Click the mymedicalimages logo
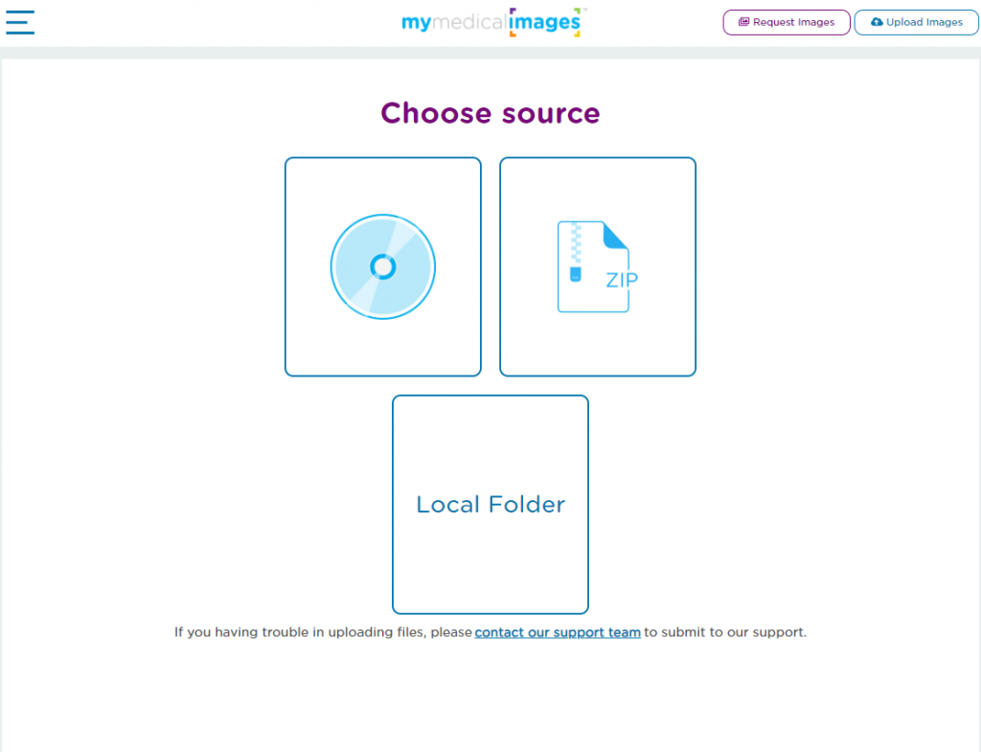Screen dimensions: 981x752 click(492, 22)
